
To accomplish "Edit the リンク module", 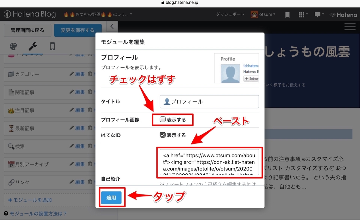I will pyautogui.click(x=77, y=182).
